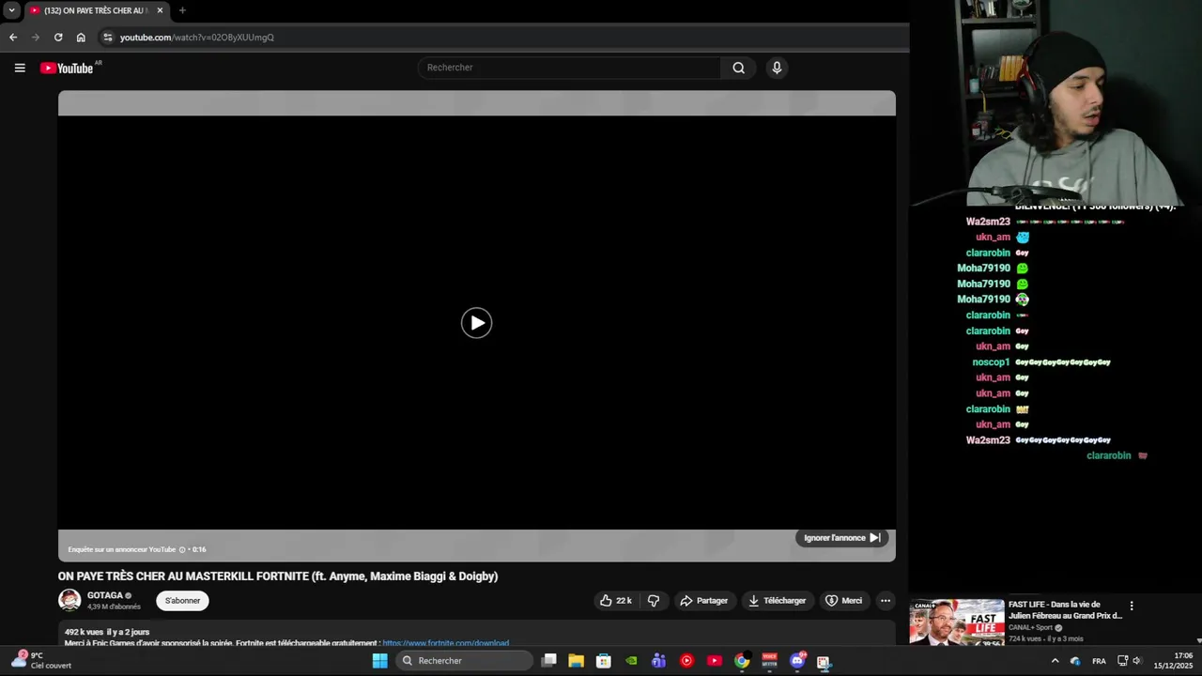Open Snipping Tool taskbar icon
Screen dimensions: 1202x676
click(824, 661)
